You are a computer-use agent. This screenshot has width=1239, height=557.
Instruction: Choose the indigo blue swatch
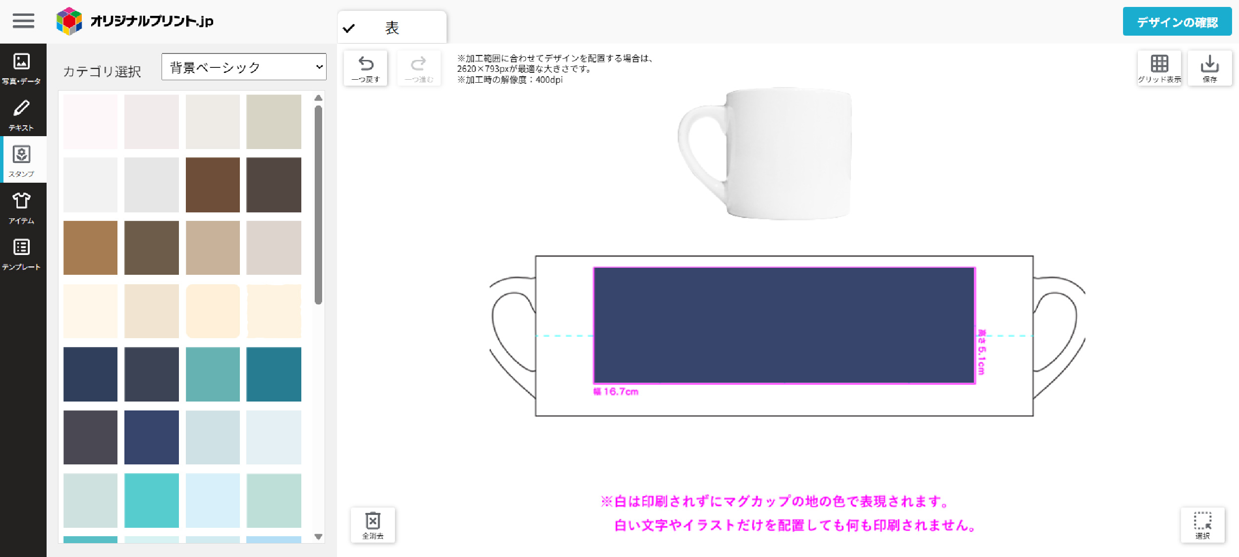tap(152, 437)
